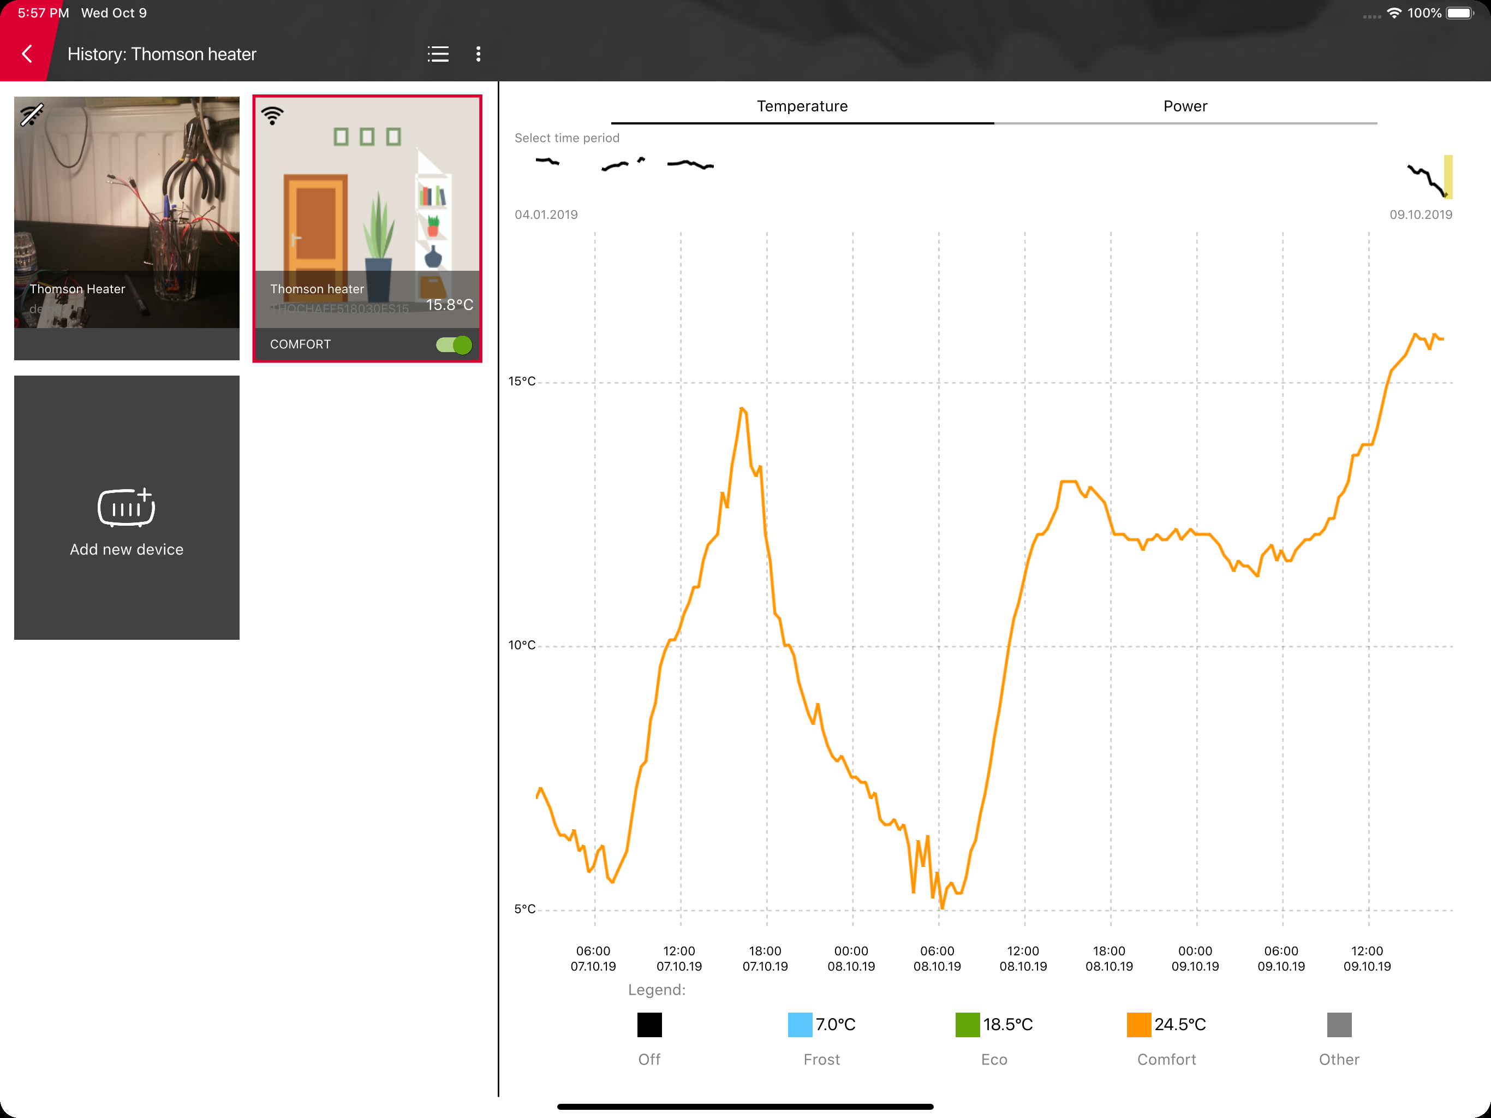The image size is (1491, 1118).
Task: Tap the 10°C axis label
Action: tap(522, 645)
